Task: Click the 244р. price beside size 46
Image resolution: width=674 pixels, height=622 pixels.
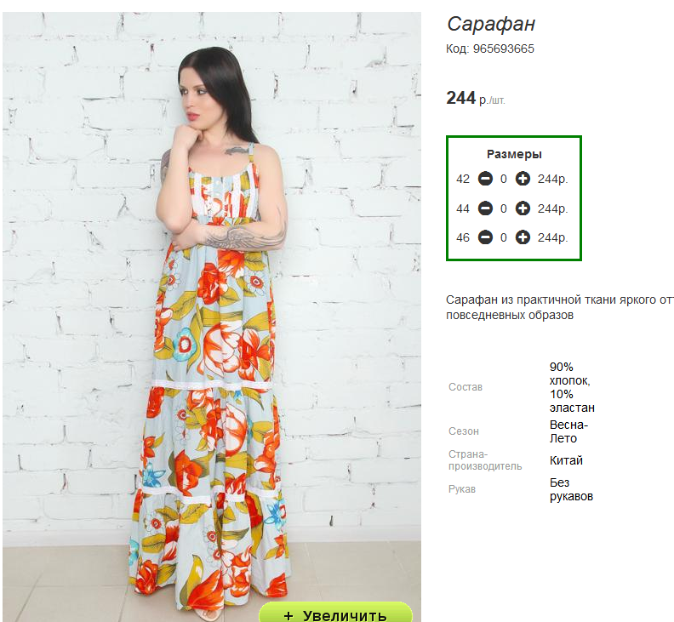Action: click(553, 237)
